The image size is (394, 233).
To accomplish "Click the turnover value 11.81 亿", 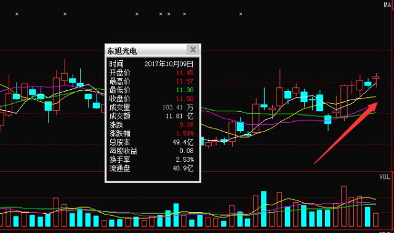I will click(179, 116).
